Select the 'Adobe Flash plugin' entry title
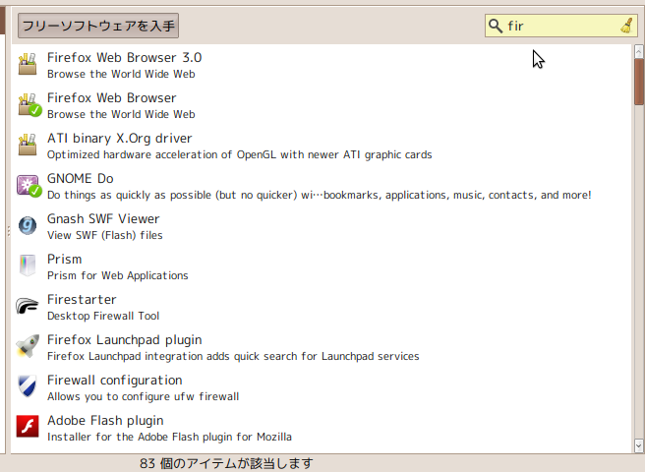The image size is (645, 472). [105, 421]
